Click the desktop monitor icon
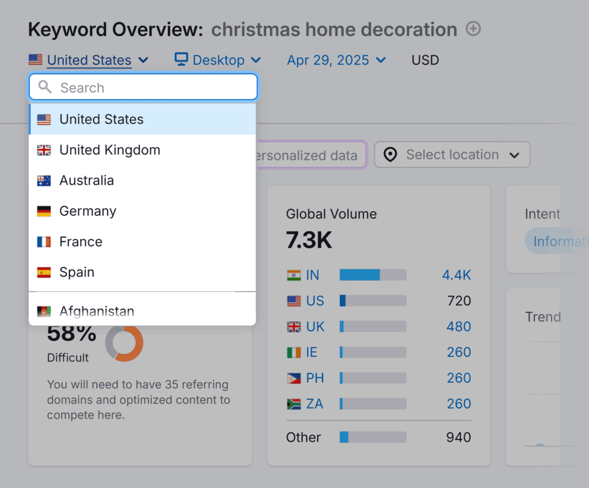This screenshot has height=488, width=589. click(181, 59)
